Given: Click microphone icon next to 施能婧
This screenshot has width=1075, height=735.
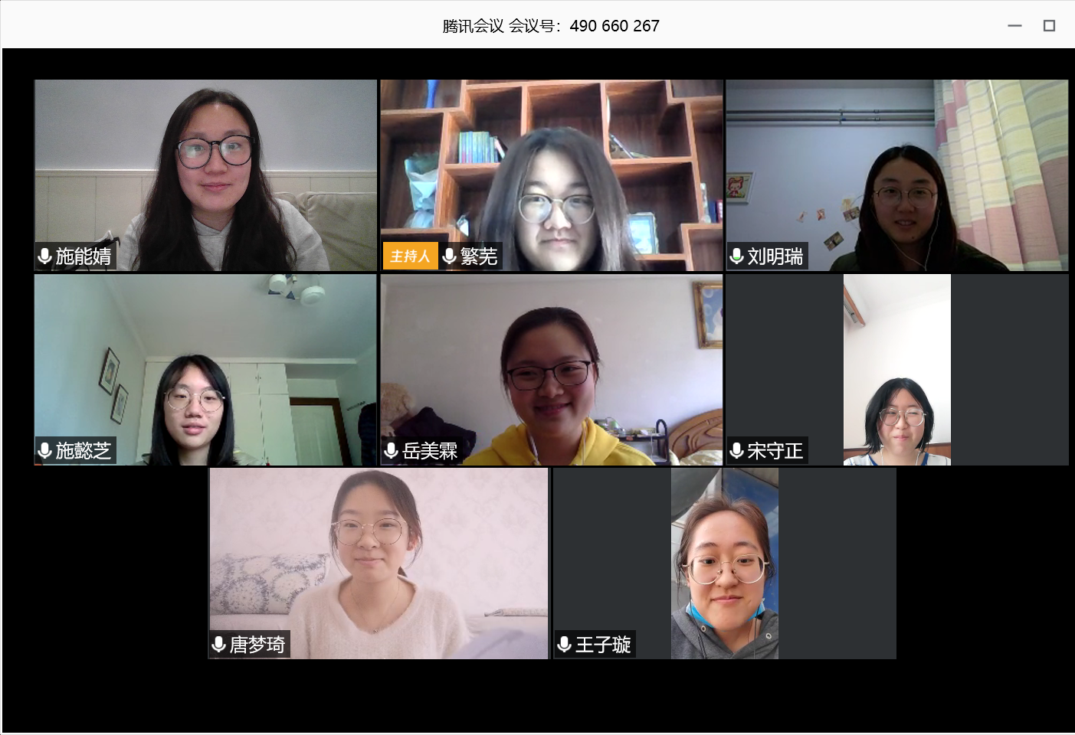Looking at the screenshot, I should pyautogui.click(x=45, y=256).
